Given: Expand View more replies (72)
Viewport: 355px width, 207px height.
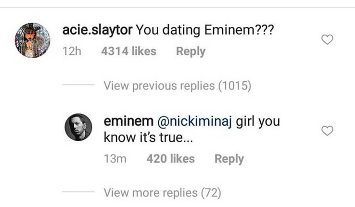Looking at the screenshot, I should tap(162, 193).
